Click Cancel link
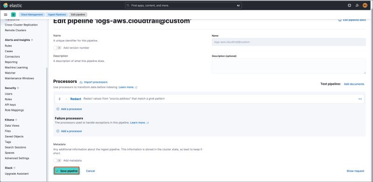 (x=90, y=171)
